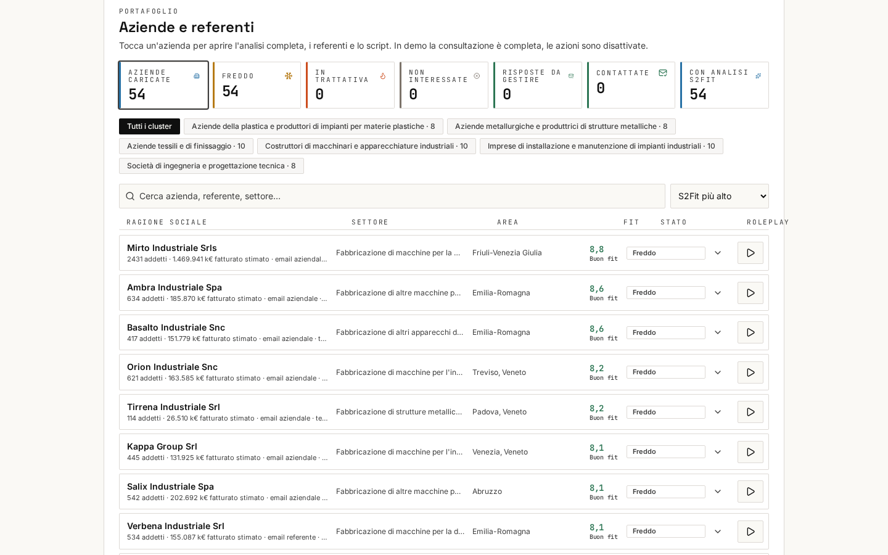This screenshot has width=888, height=555.
Task: Click Abruzzo area cell
Action: pyautogui.click(x=487, y=491)
